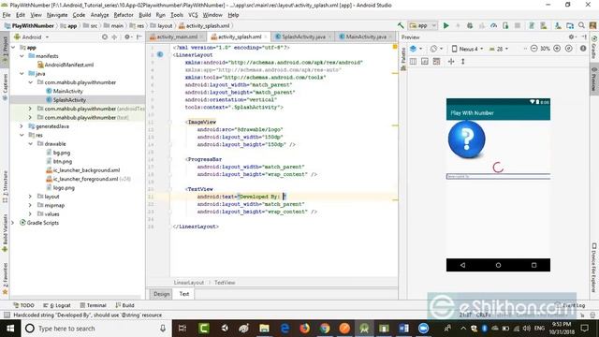Open the File menu
Viewport: 599px width, 337px height.
pos(7,15)
